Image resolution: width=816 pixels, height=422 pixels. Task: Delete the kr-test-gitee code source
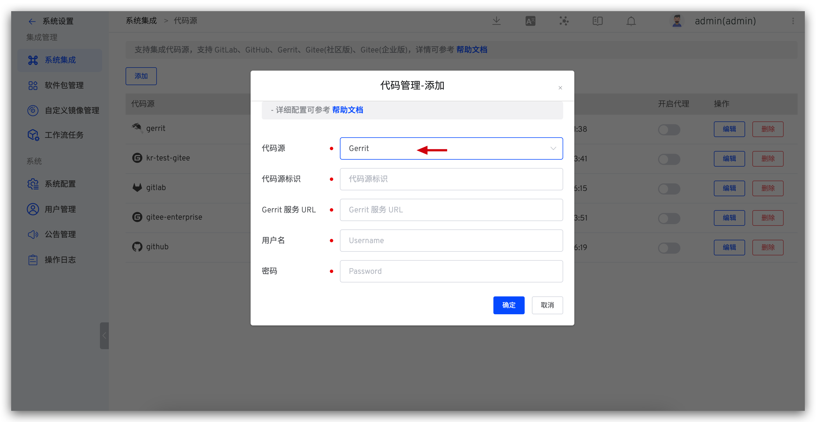[767, 159]
